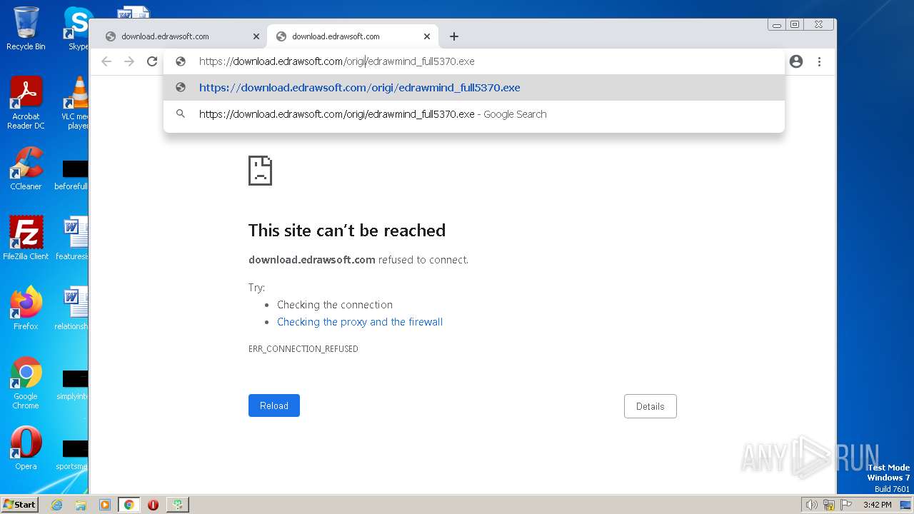Click the Action Center flag tray icon
The width and height of the screenshot is (914, 514).
click(846, 505)
